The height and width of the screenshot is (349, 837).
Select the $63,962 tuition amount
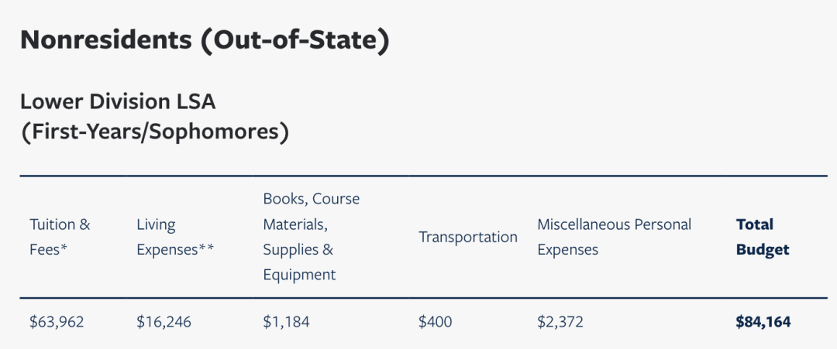[56, 322]
